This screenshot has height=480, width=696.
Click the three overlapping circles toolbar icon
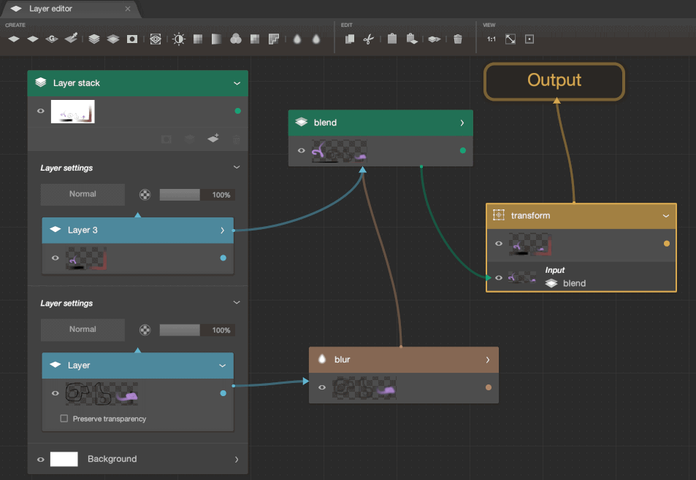[x=236, y=39]
